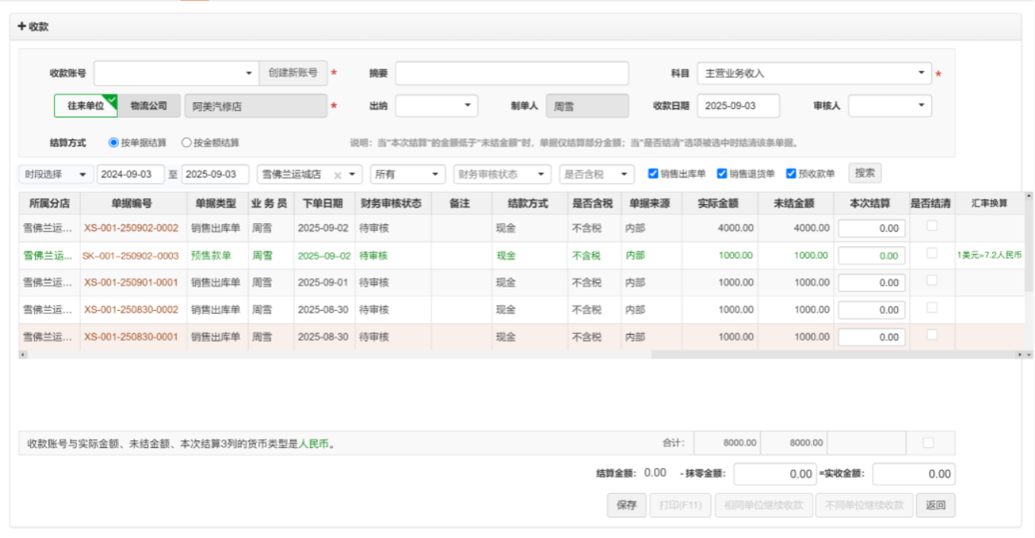Expand the 时段选择 dropdown
1035x538 pixels.
[x=56, y=175]
